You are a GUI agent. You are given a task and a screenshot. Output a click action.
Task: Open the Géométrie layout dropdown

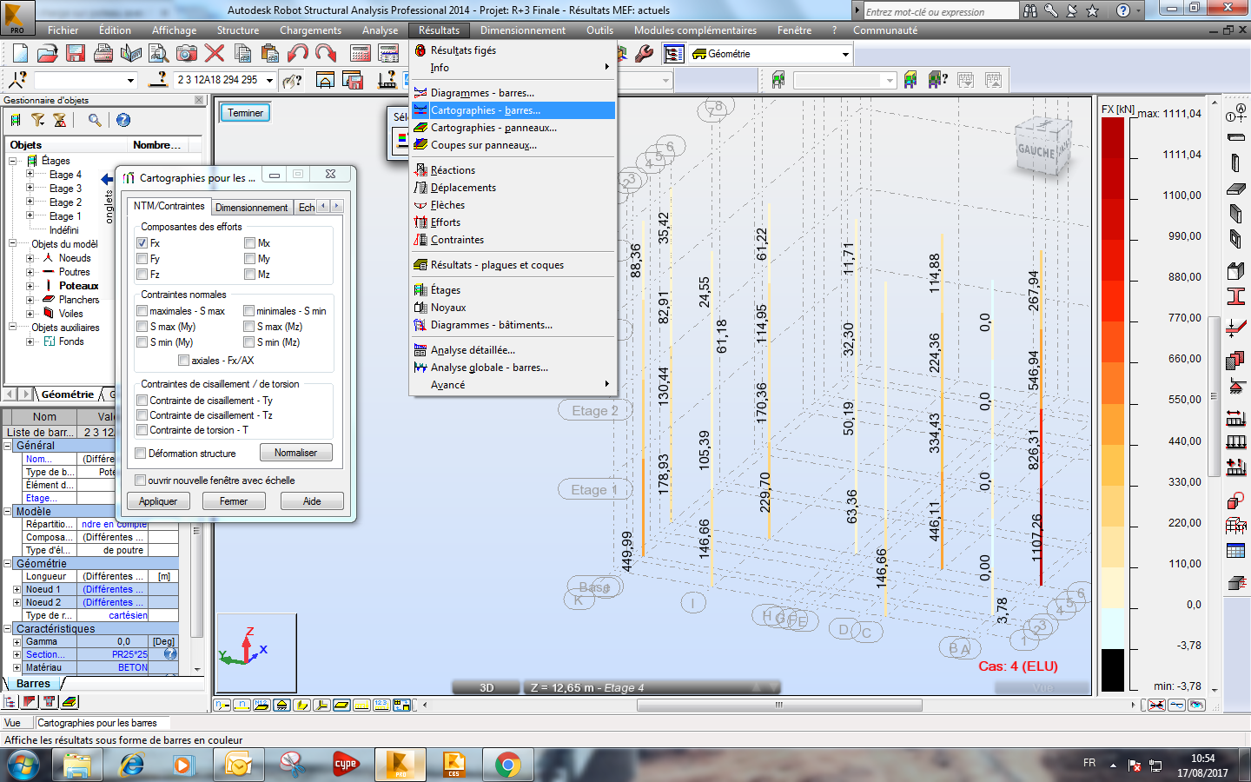pyautogui.click(x=845, y=54)
